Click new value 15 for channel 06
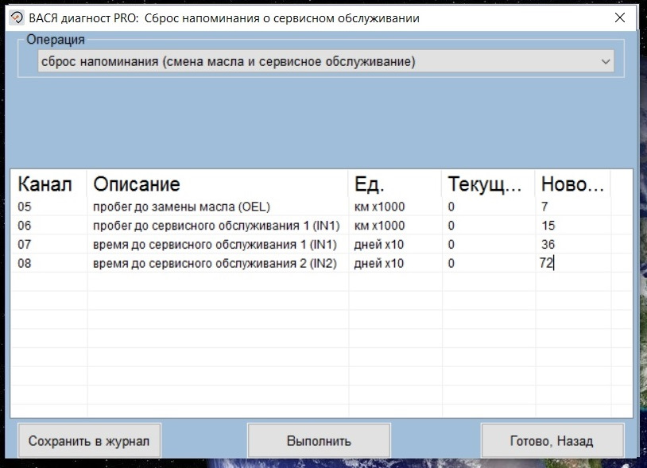 (x=548, y=226)
